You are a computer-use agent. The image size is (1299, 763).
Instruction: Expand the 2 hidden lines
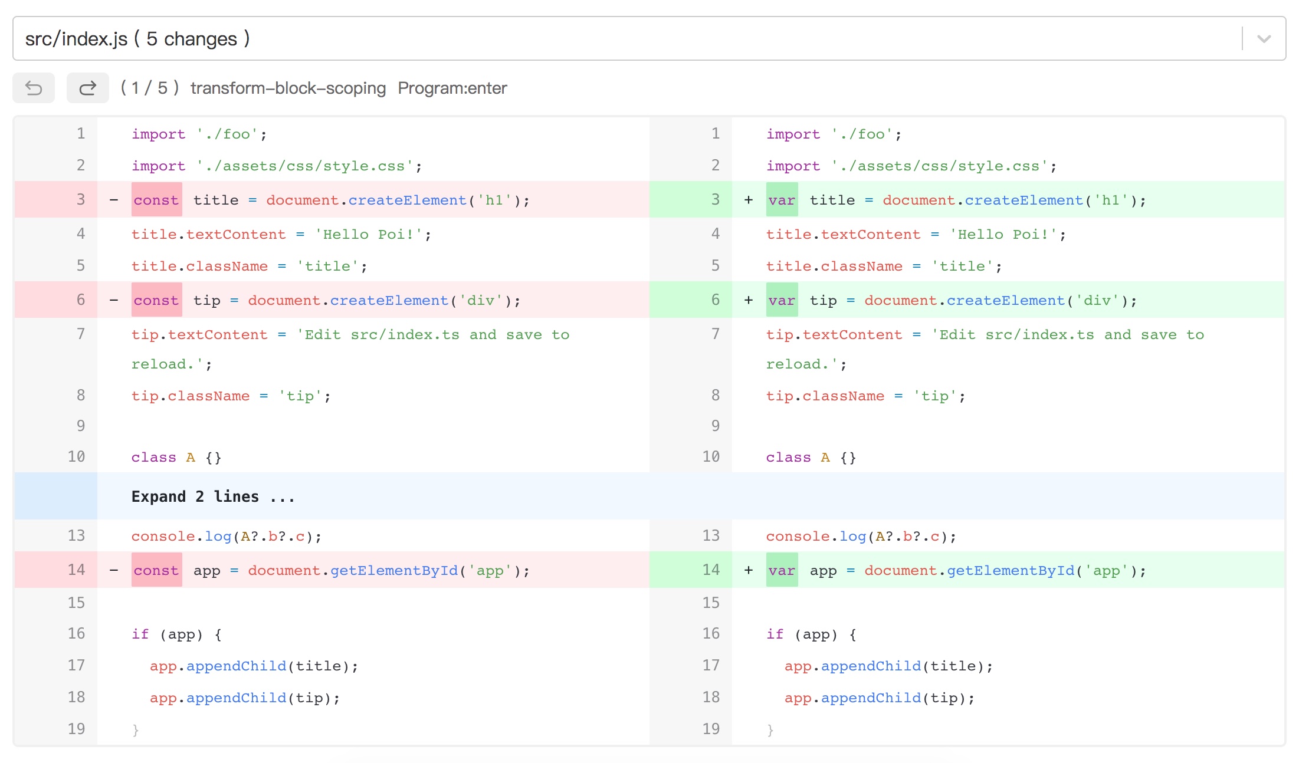click(x=212, y=496)
